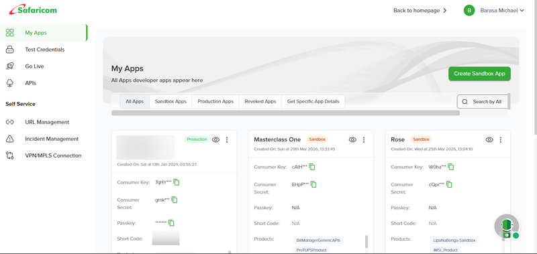This screenshot has height=254, width=537.
Task: Click the URL Management link icon
Action: pyautogui.click(x=10, y=122)
